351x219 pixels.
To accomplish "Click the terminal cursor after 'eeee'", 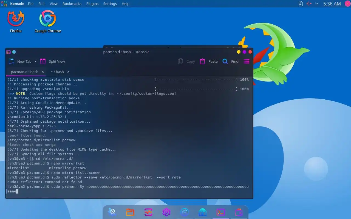I will 17,191.
